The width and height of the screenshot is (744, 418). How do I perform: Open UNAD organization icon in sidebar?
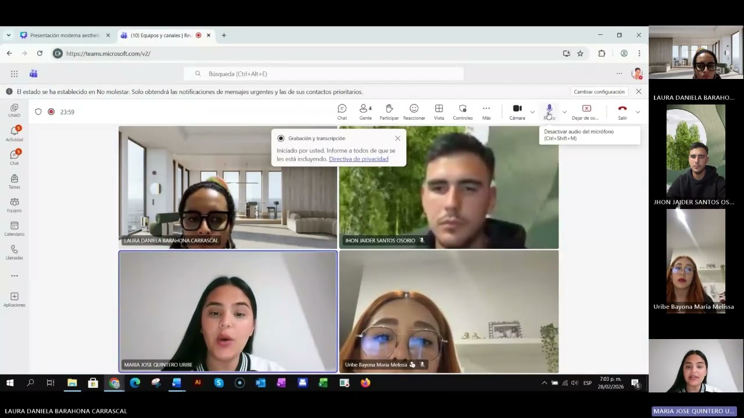coord(15,110)
